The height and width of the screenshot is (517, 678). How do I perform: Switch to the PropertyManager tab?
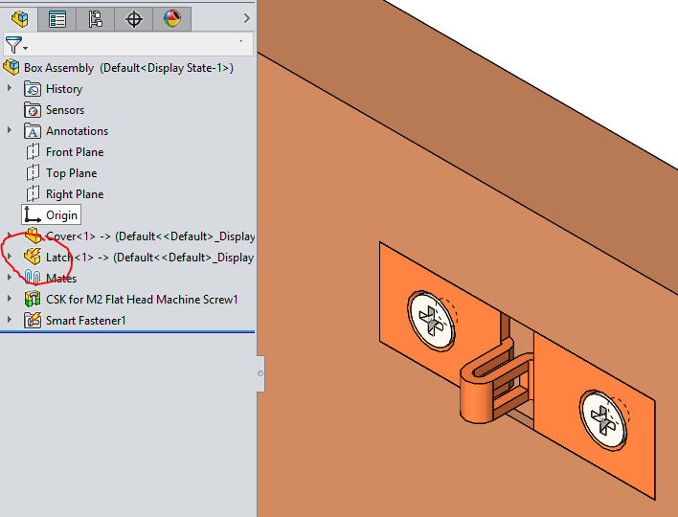coord(57,19)
